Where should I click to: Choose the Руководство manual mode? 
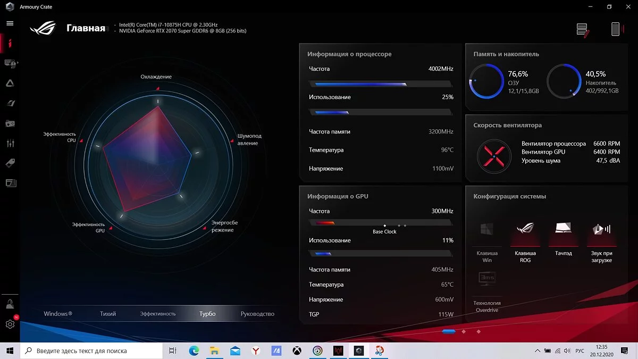(x=257, y=314)
